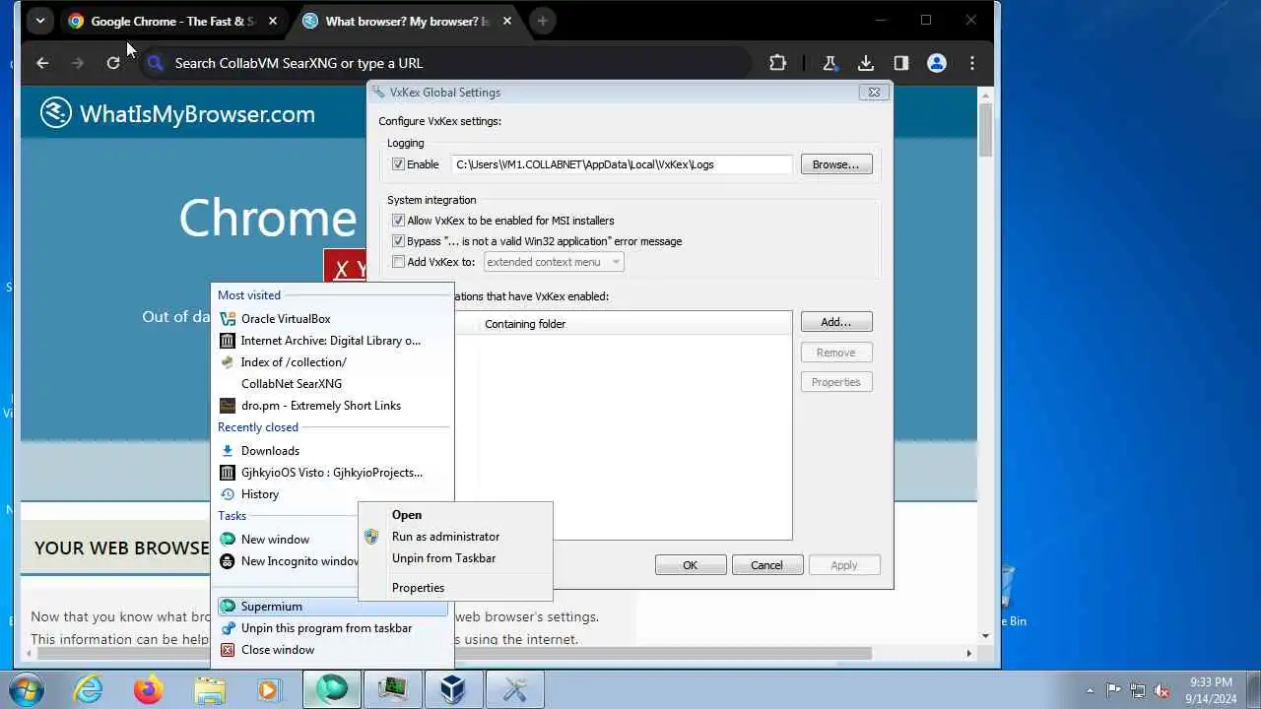Open CollabNet SearXNG jump list entry
Screen dimensions: 1261x709
pos(332,384)
